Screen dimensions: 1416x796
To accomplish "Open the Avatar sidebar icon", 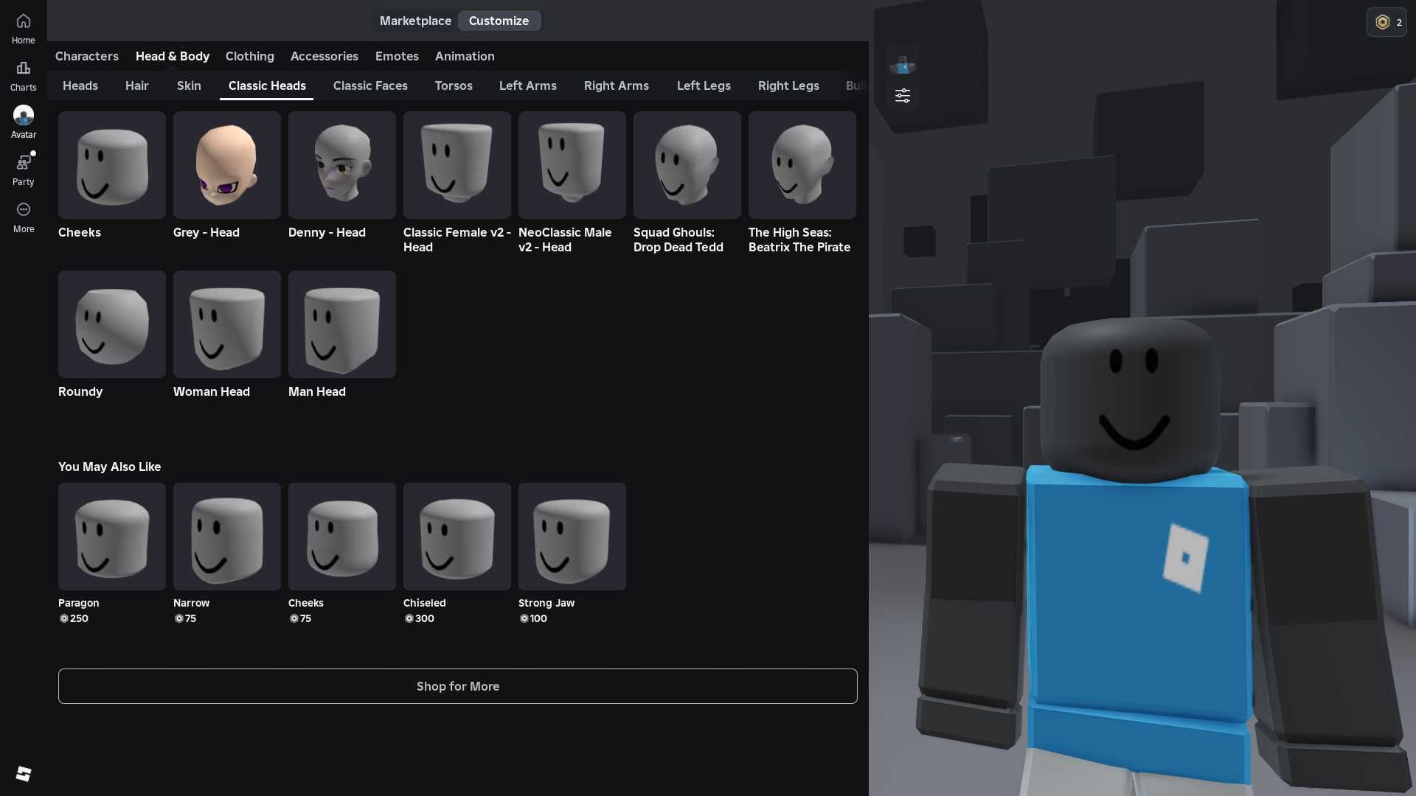I will pos(23,123).
